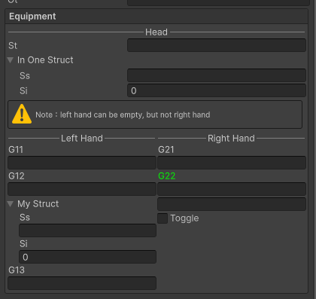The height and width of the screenshot is (299, 316).
Task: Click the note text about left hand
Action: click(123, 114)
